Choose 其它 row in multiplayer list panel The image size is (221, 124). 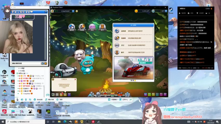point(133,45)
